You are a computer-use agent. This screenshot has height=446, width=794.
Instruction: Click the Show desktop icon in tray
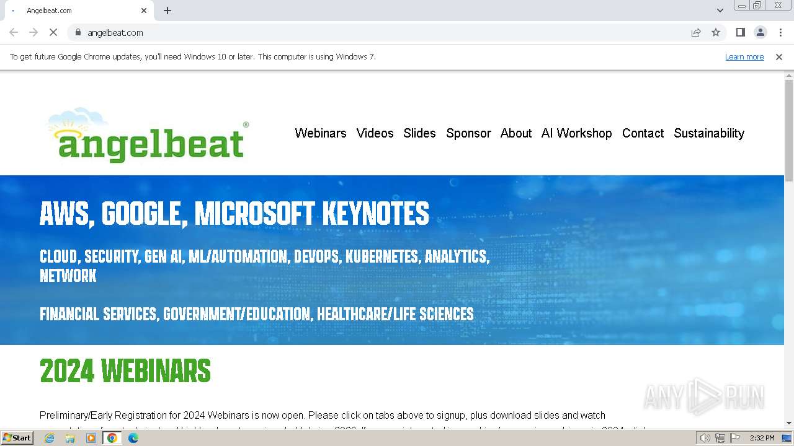787,438
